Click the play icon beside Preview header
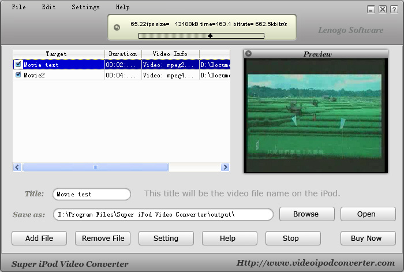 [248, 54]
